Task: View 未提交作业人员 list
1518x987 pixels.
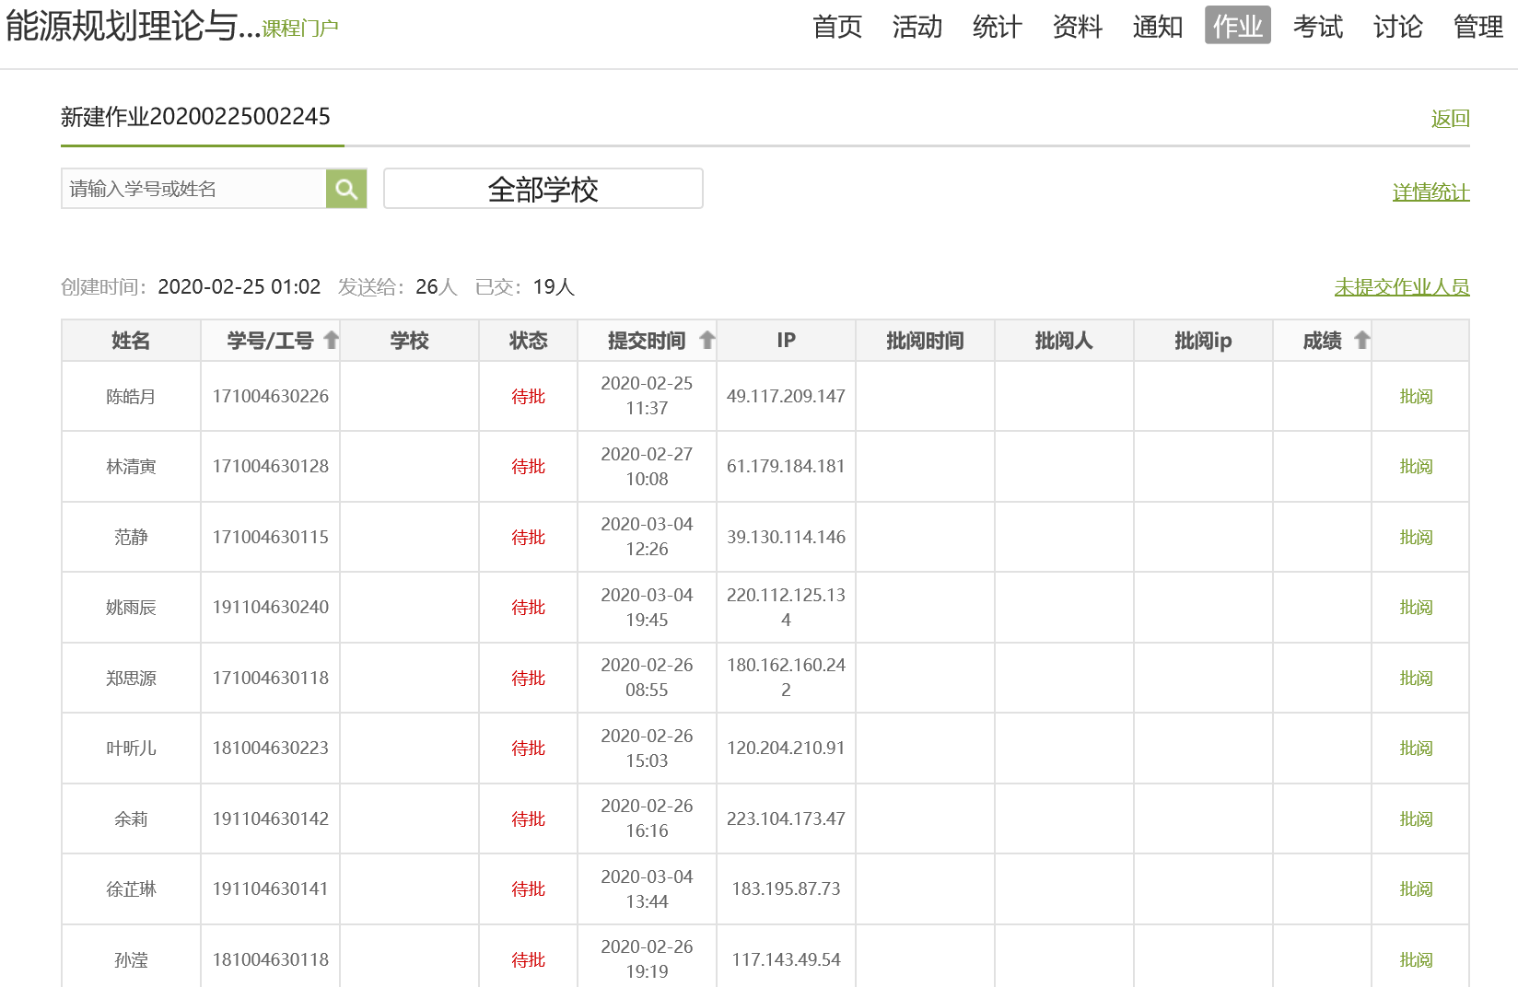Action: point(1401,287)
